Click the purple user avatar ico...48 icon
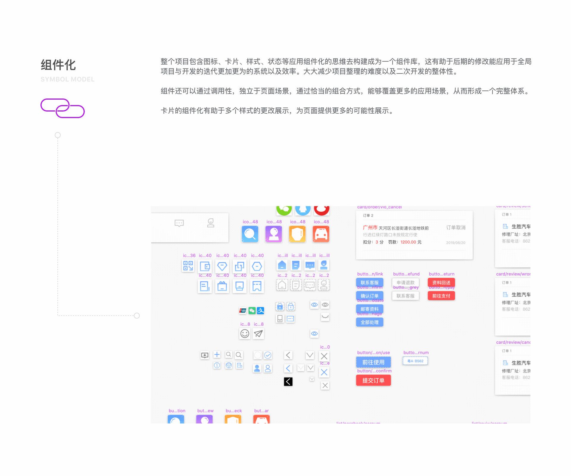This screenshot has width=571, height=476. [x=274, y=234]
